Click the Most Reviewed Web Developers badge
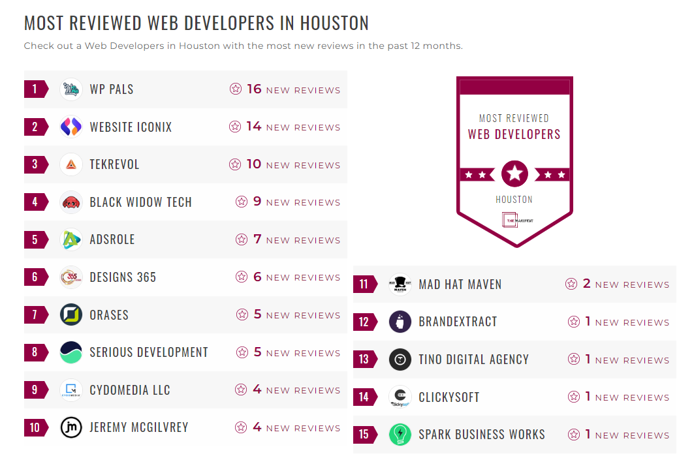The width and height of the screenshot is (694, 460). 514,160
